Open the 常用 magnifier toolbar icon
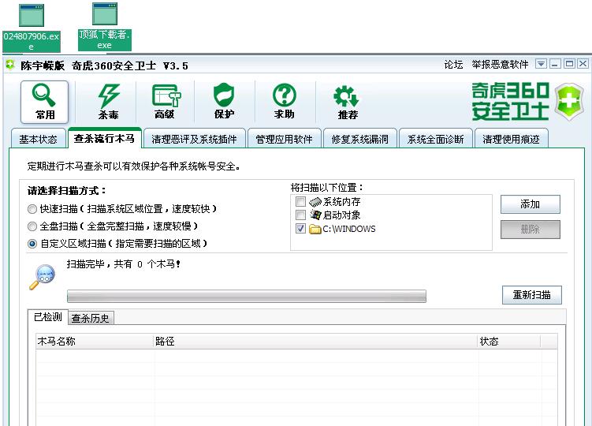 44,102
